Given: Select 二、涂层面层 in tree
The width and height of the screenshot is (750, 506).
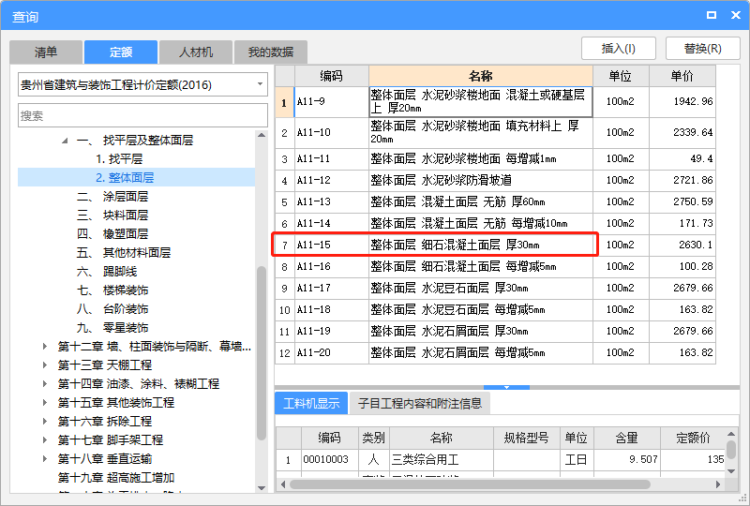Looking at the screenshot, I should 112,196.
